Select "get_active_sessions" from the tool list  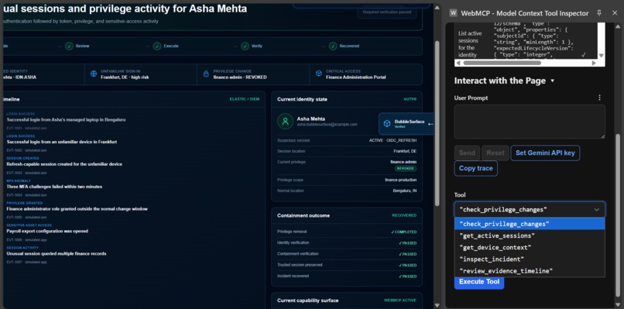coord(530,235)
